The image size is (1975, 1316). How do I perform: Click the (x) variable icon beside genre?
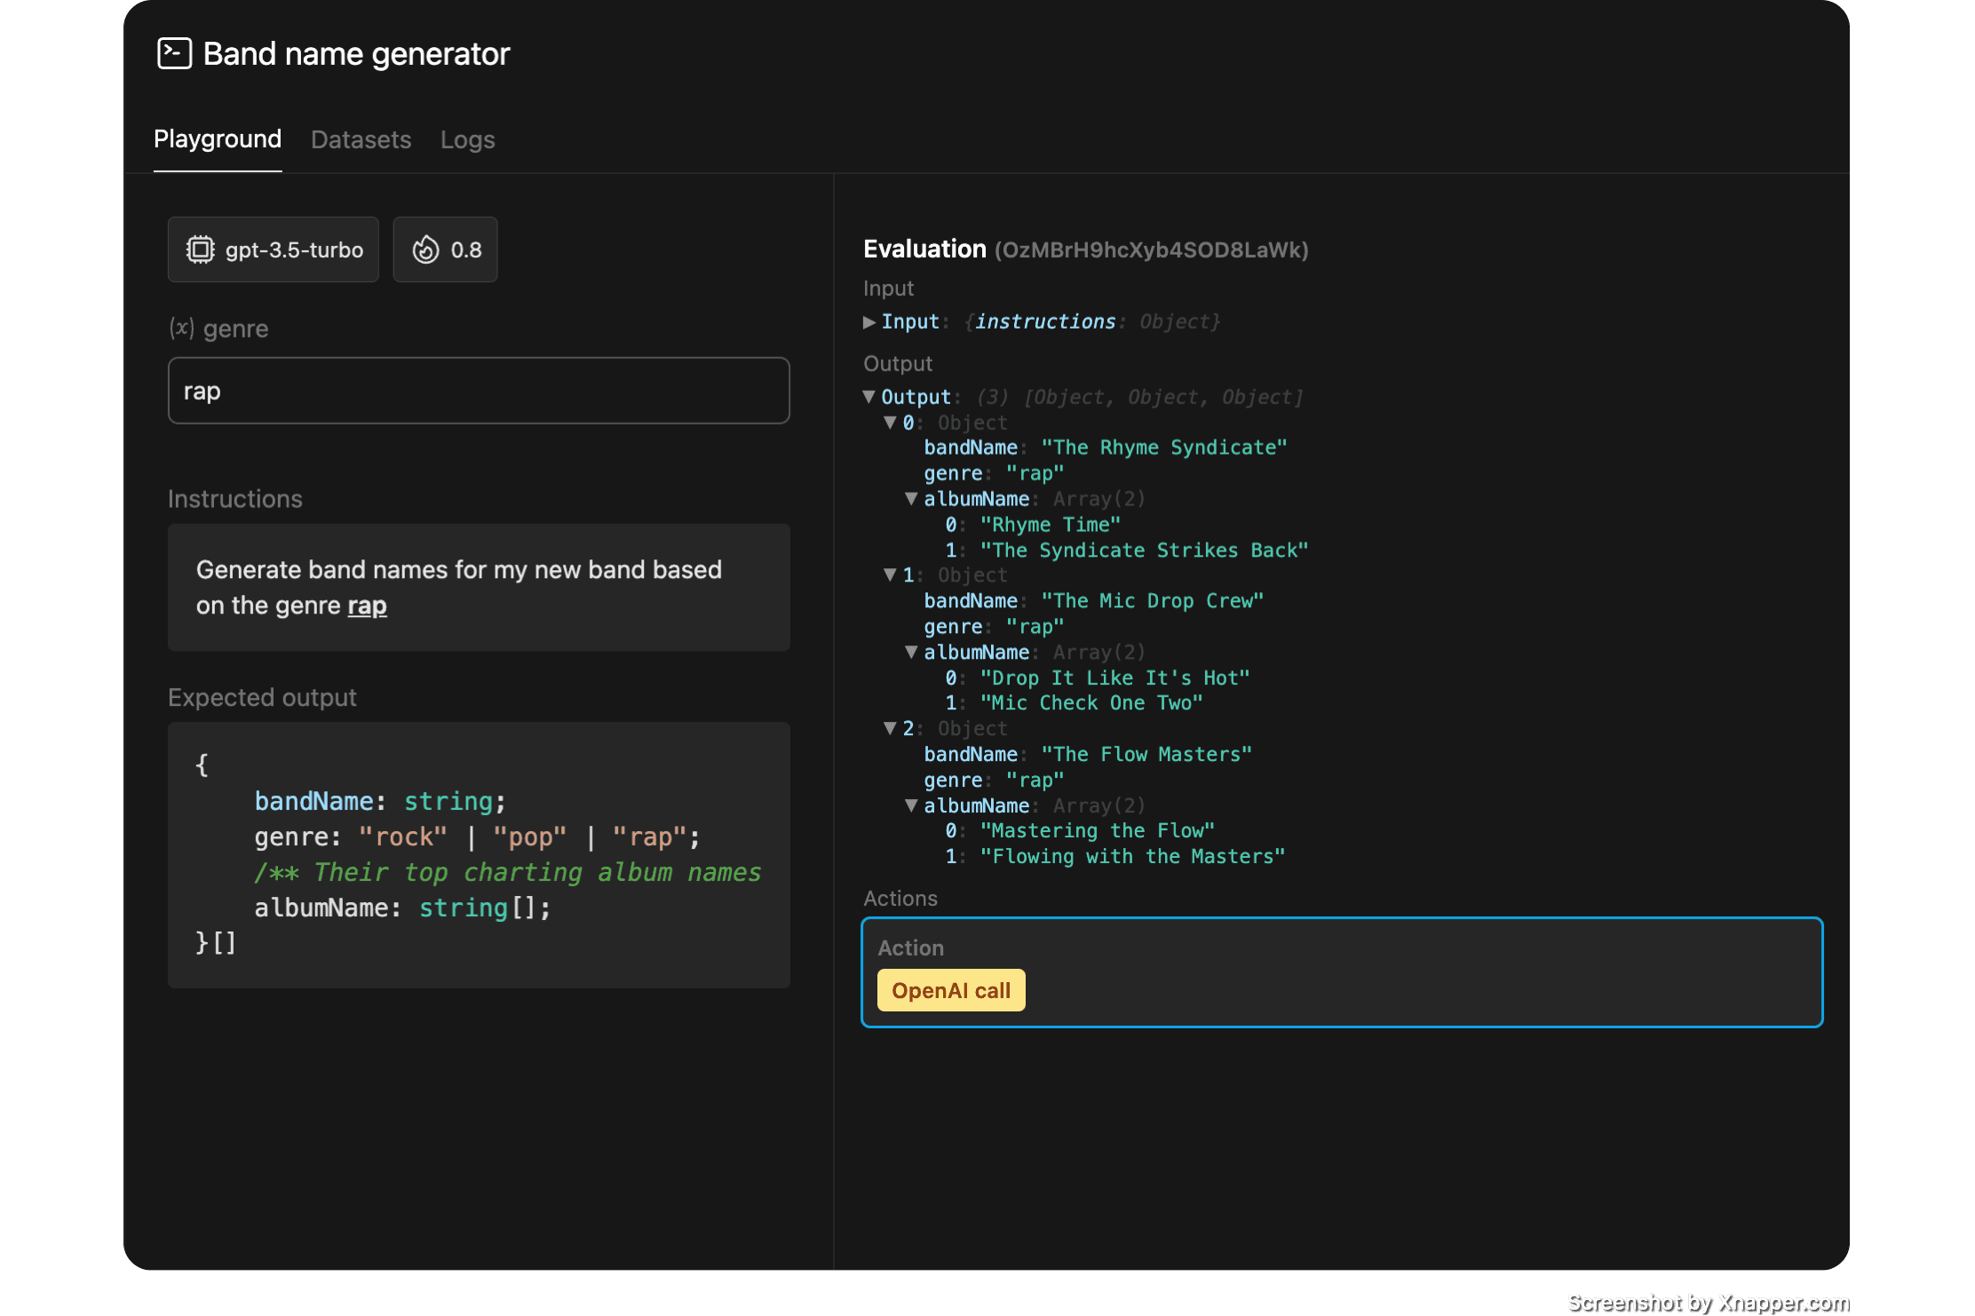click(x=181, y=328)
